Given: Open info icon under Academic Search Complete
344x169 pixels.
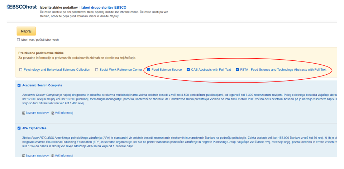Looking at the screenshot, I should tap(53, 113).
